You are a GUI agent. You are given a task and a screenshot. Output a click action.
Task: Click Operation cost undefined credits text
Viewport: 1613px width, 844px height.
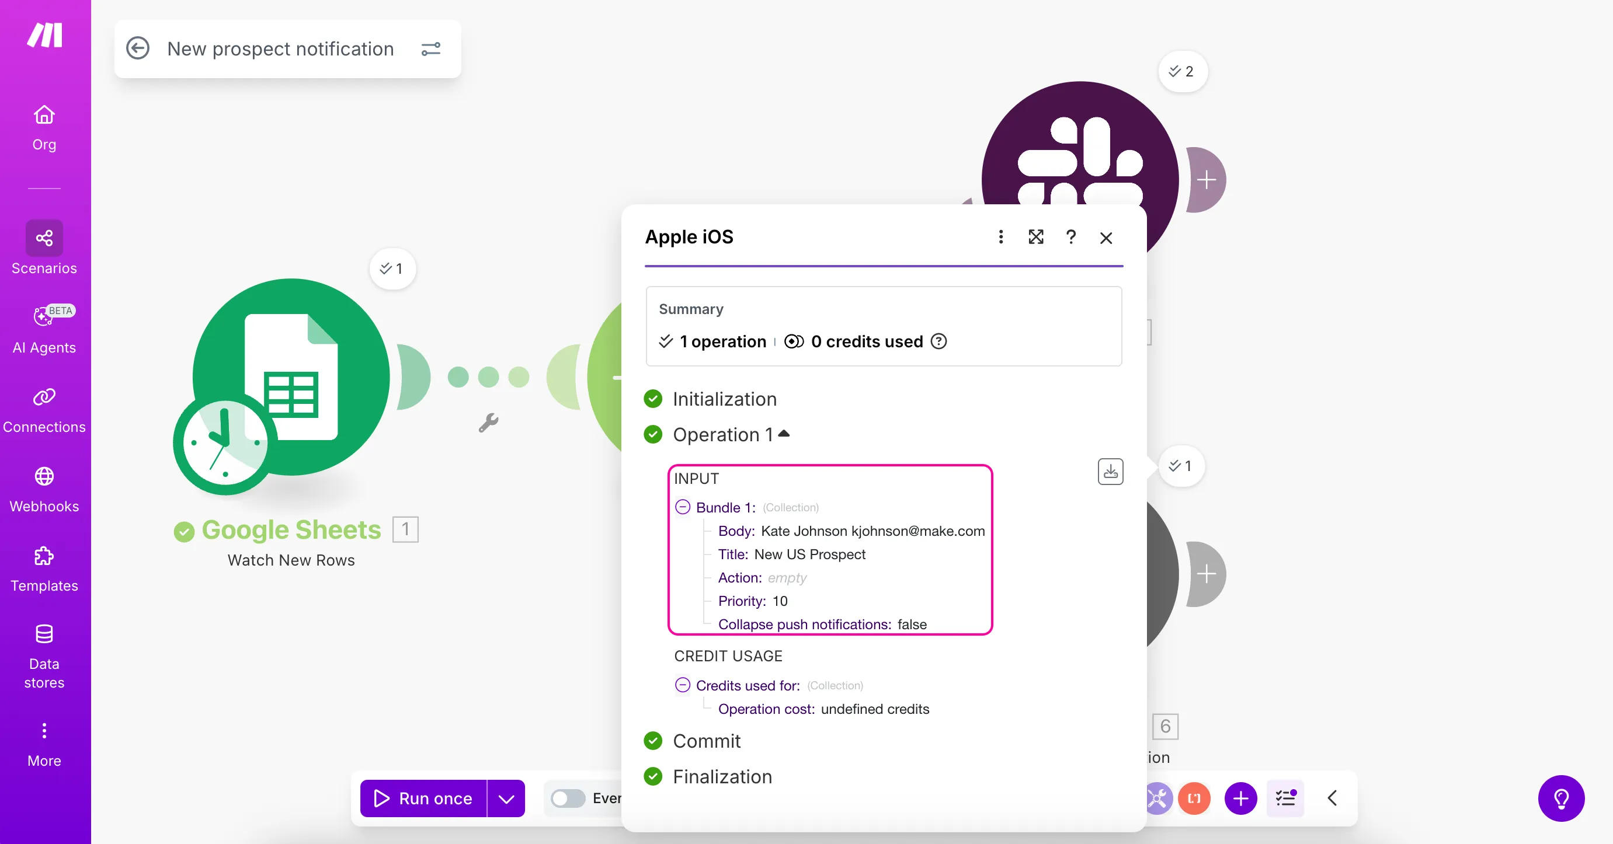823,709
